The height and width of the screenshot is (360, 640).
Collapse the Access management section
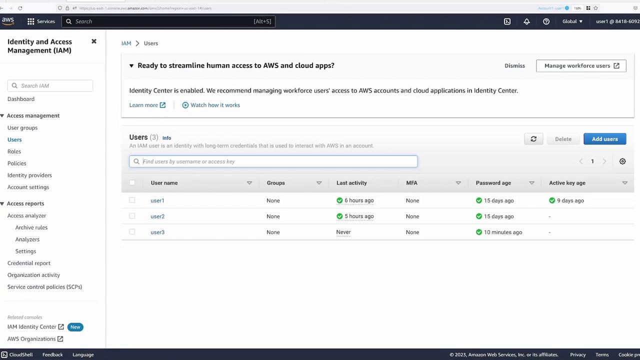[2, 115]
